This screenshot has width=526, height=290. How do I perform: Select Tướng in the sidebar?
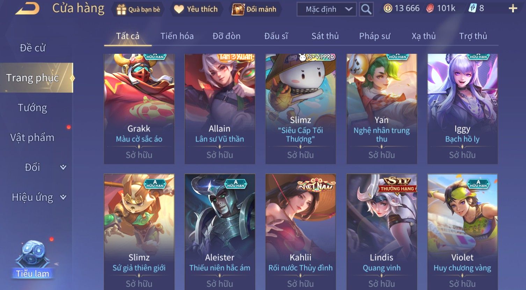point(32,108)
